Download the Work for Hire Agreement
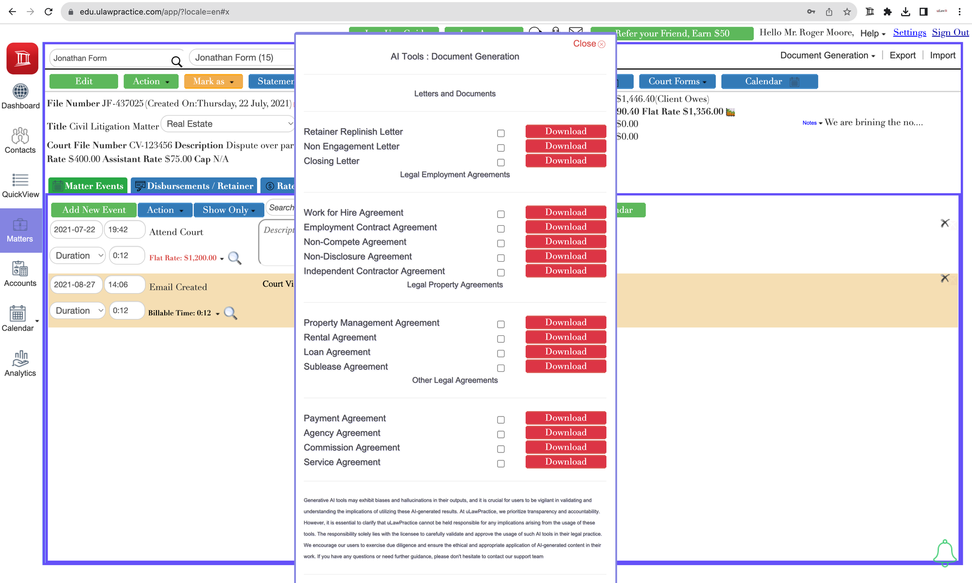Image resolution: width=972 pixels, height=583 pixels. [x=566, y=212]
